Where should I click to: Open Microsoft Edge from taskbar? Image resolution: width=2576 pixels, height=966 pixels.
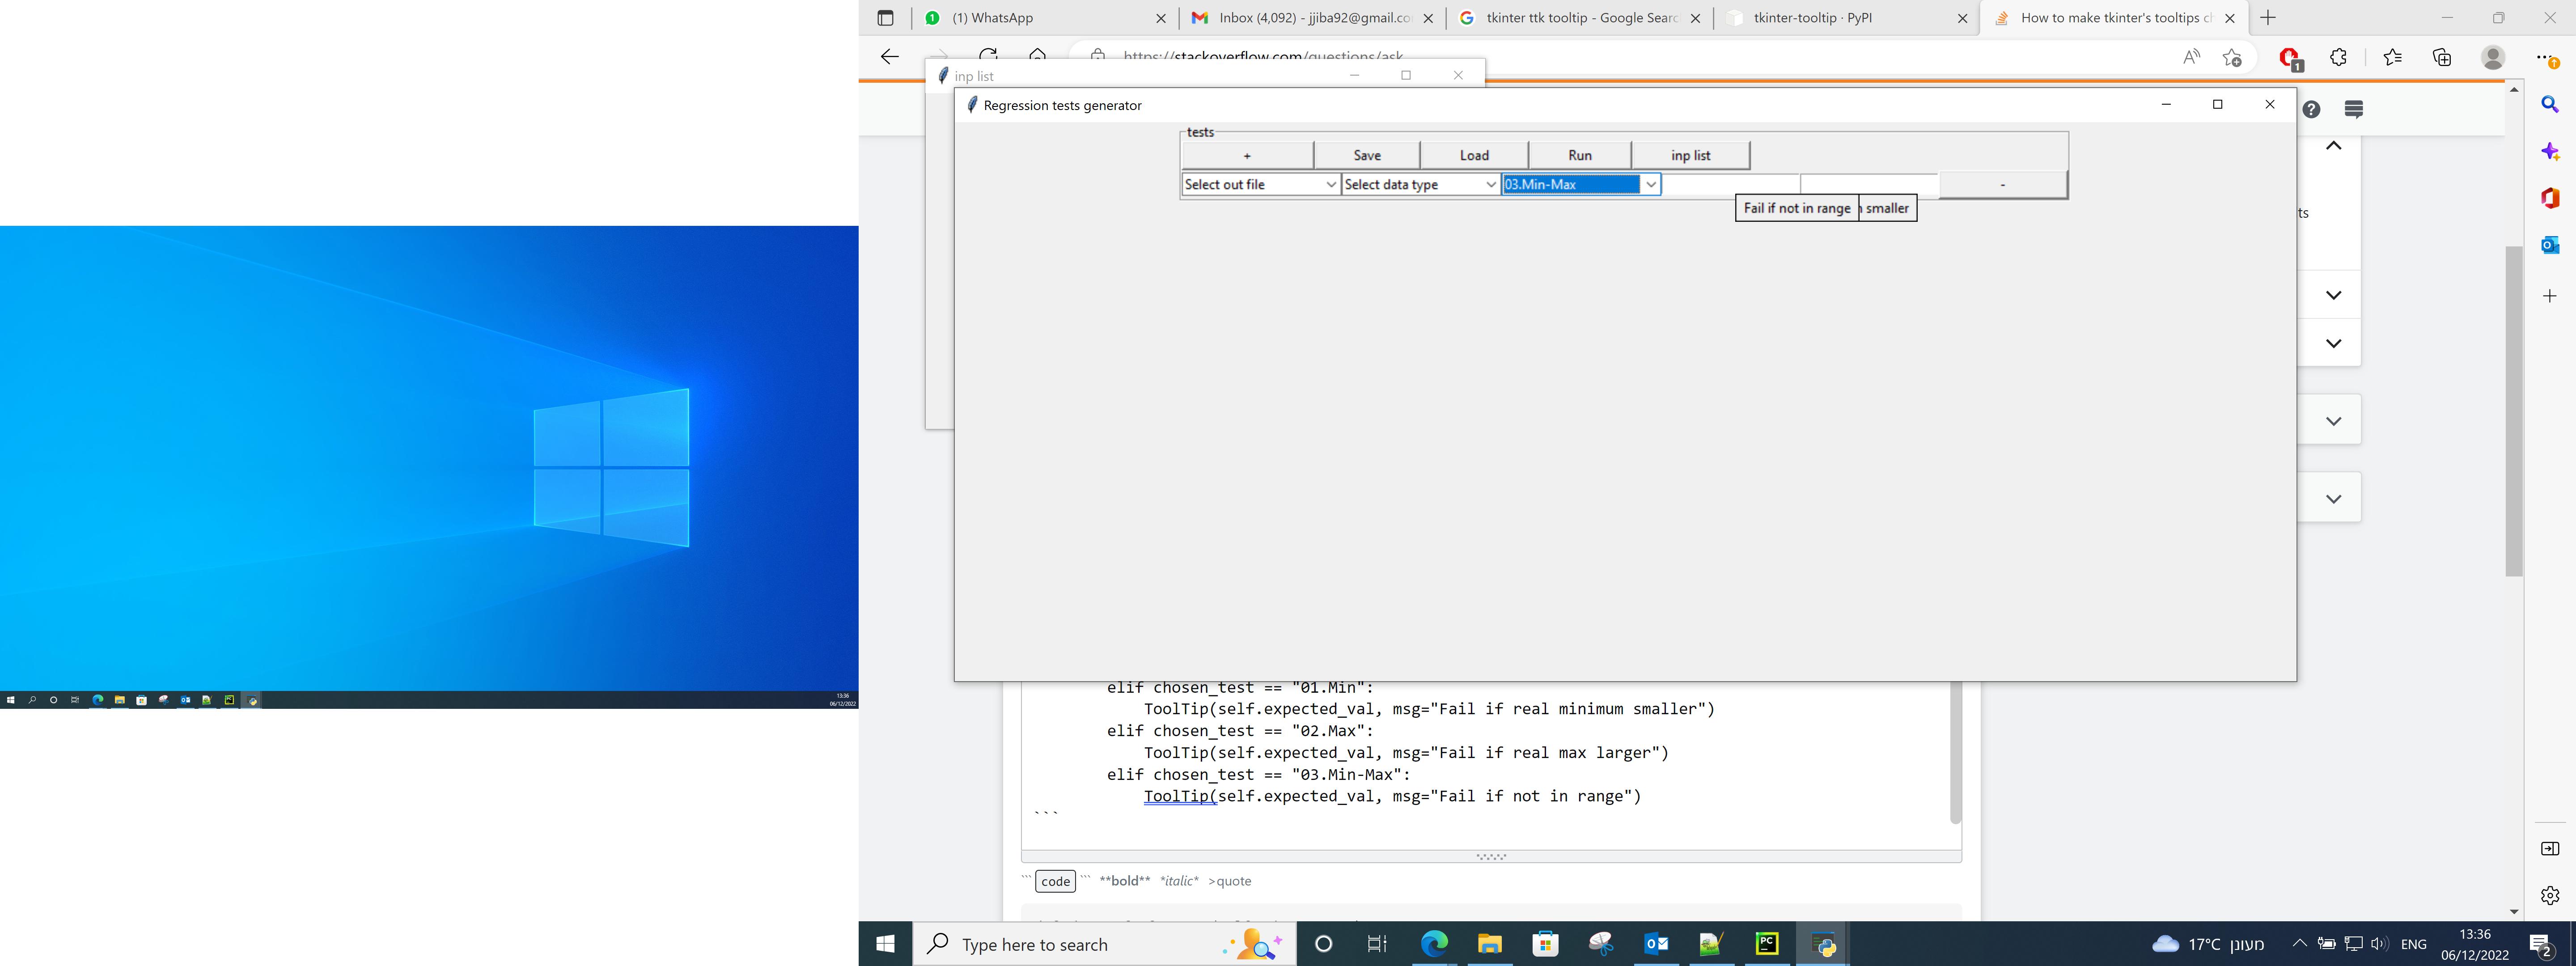[x=1434, y=944]
